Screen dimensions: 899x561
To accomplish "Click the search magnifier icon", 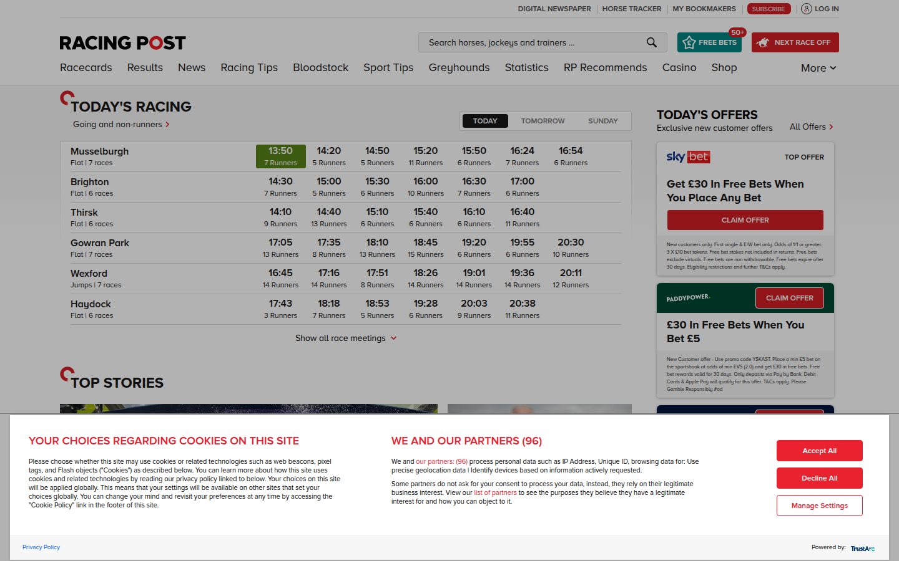I will click(x=651, y=42).
